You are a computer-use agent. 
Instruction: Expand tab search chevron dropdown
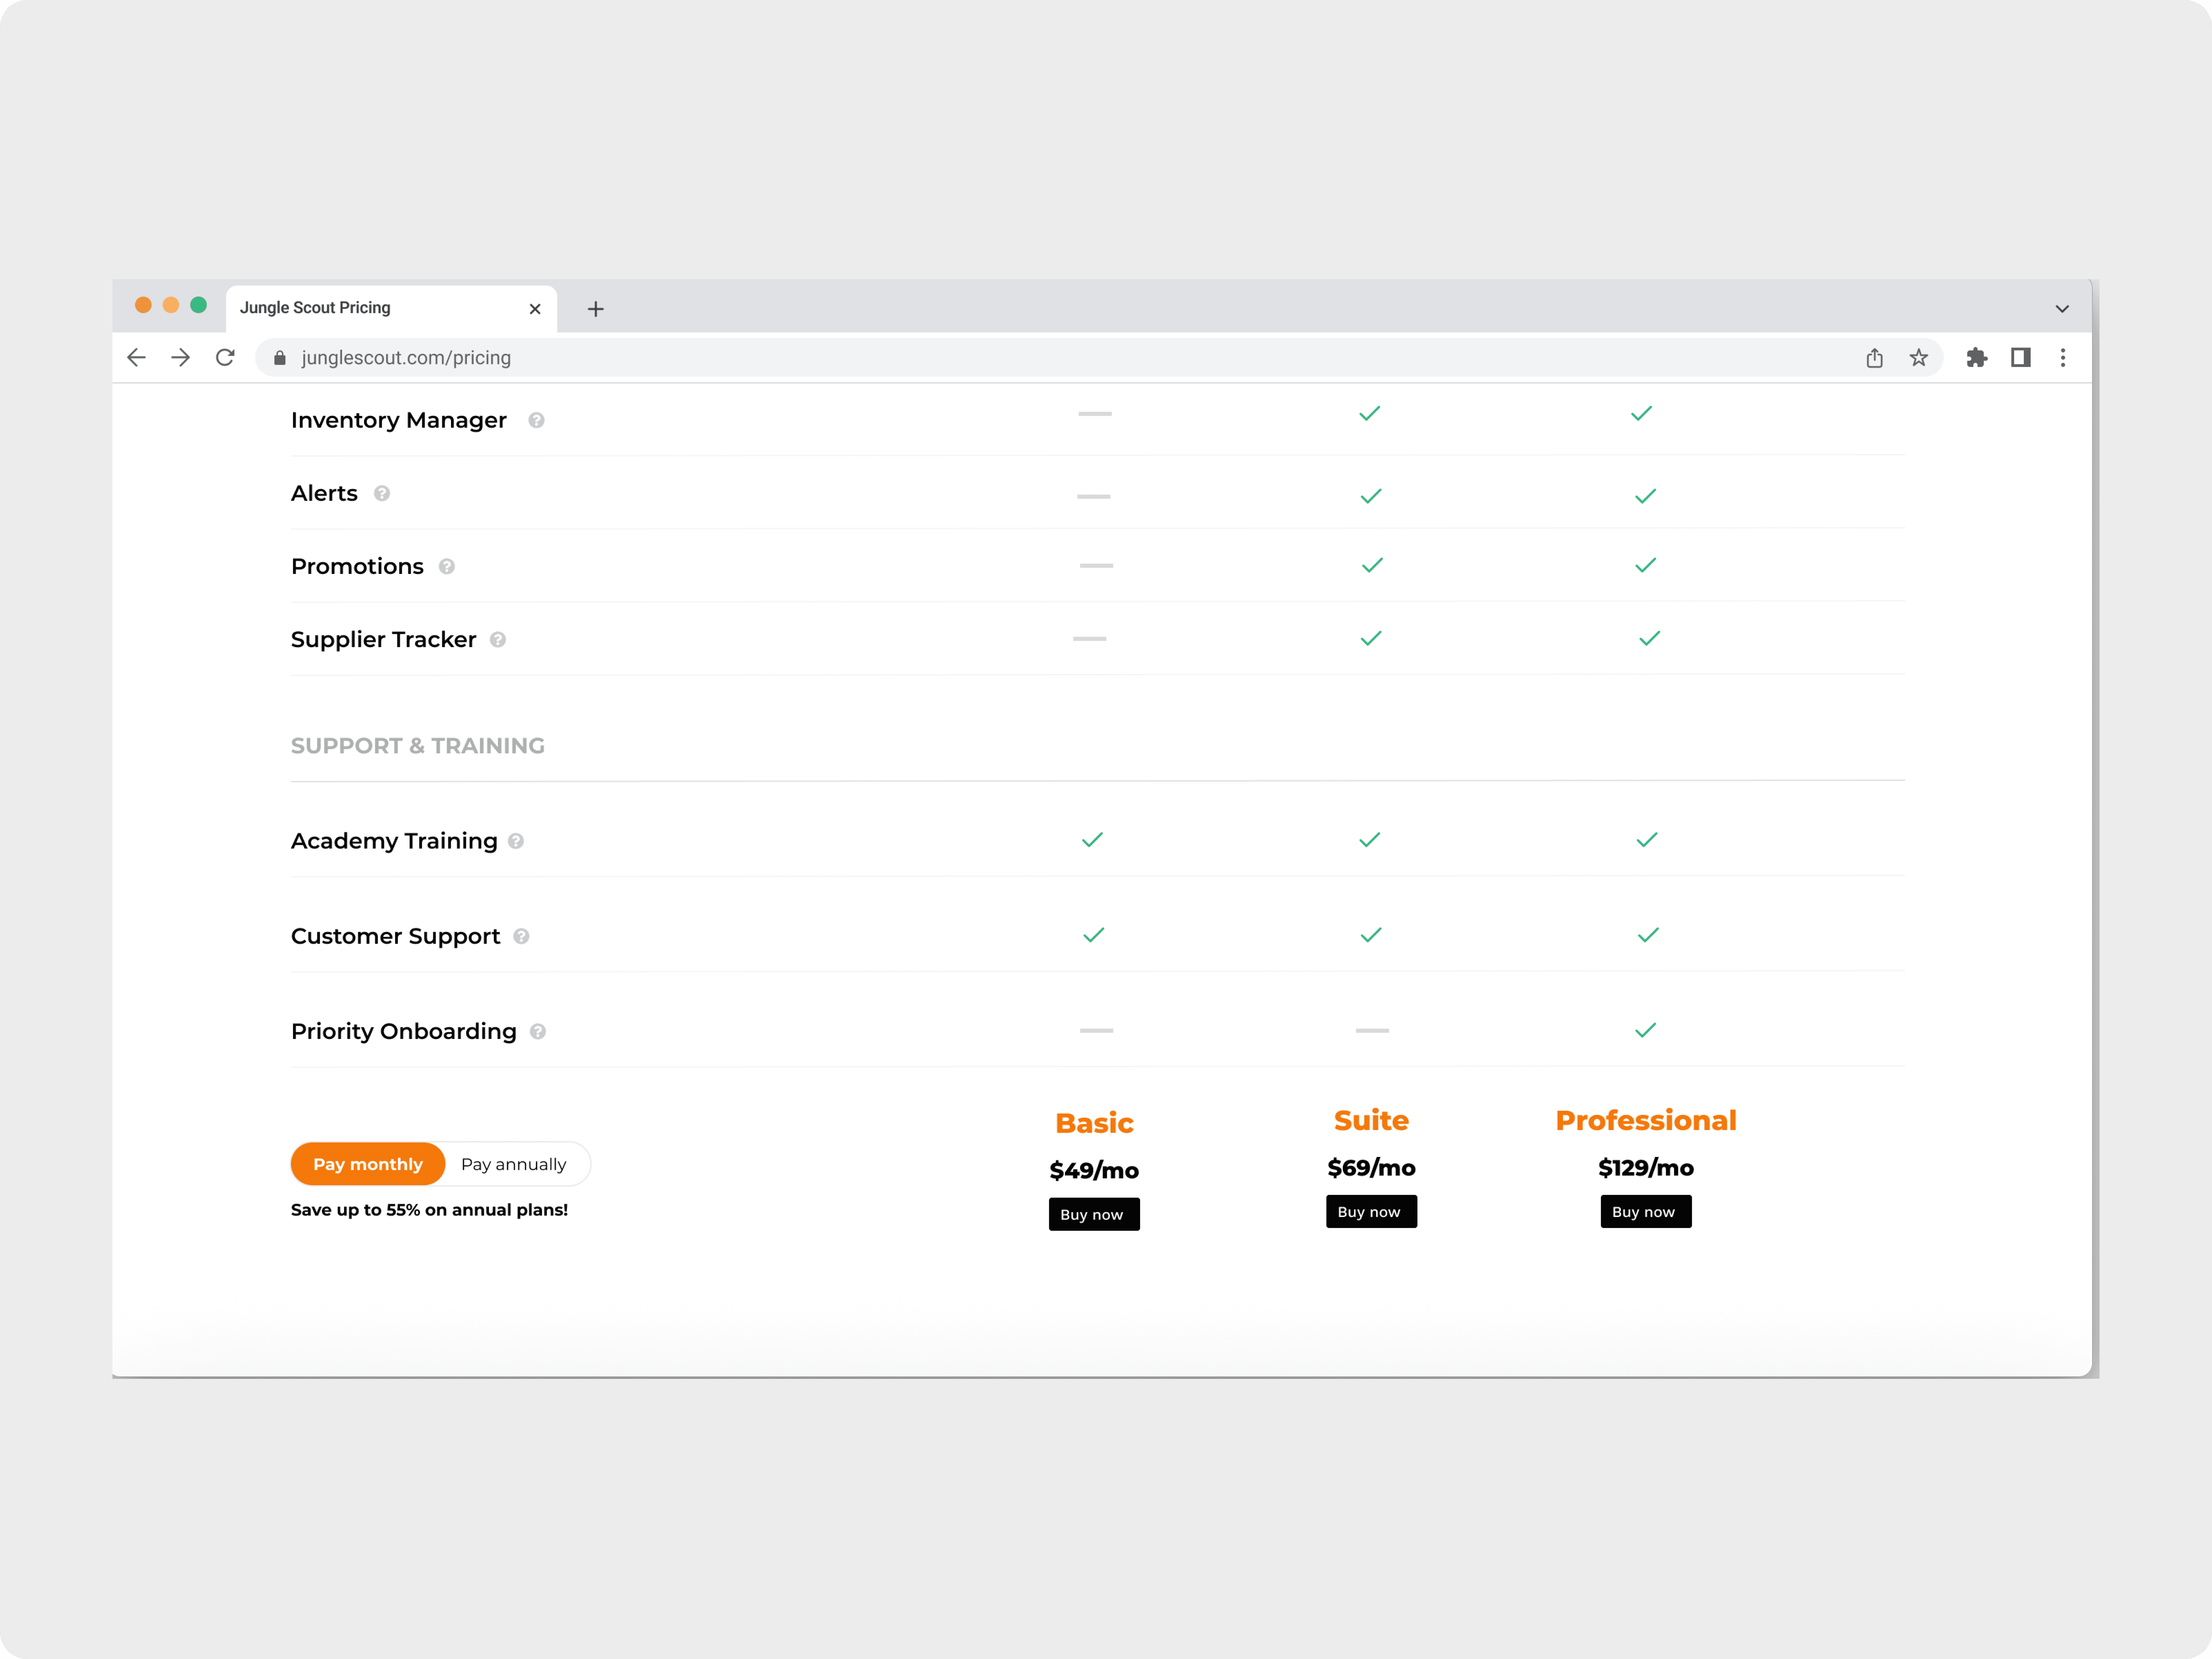tap(2062, 309)
